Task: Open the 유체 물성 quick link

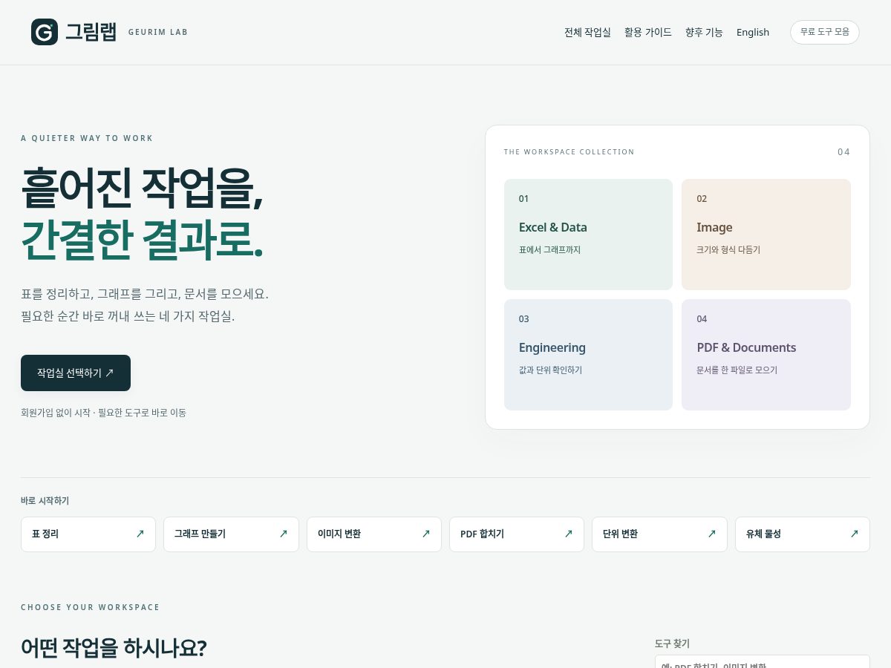Action: point(803,534)
